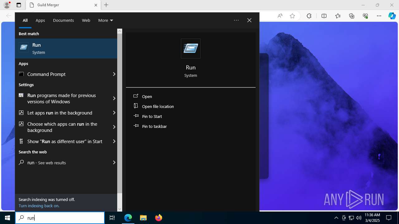Close the search panel with X
The image size is (399, 224).
[249, 20]
